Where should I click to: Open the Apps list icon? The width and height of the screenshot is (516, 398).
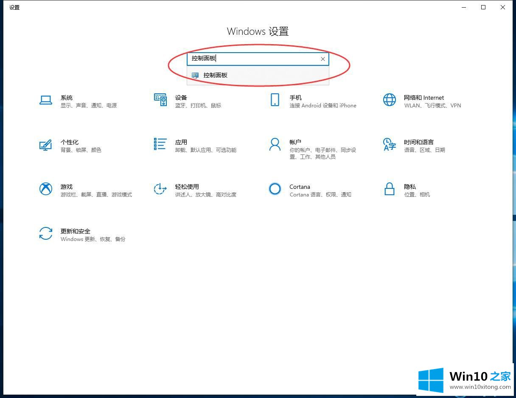click(160, 144)
